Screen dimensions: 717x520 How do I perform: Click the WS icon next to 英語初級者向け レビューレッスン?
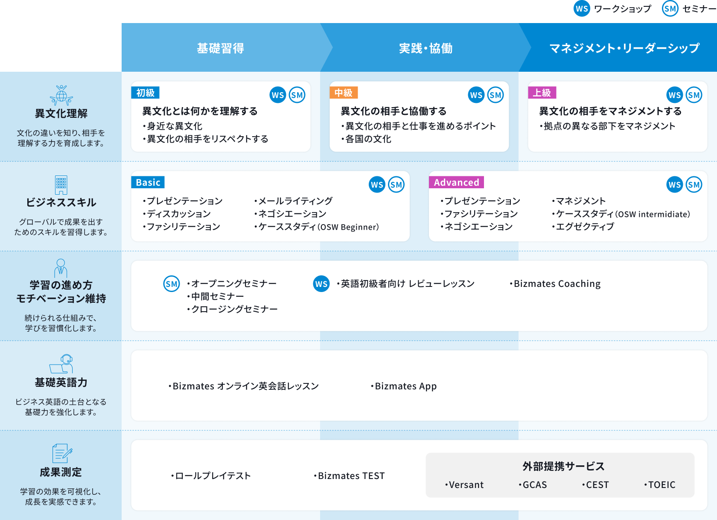[x=321, y=283]
